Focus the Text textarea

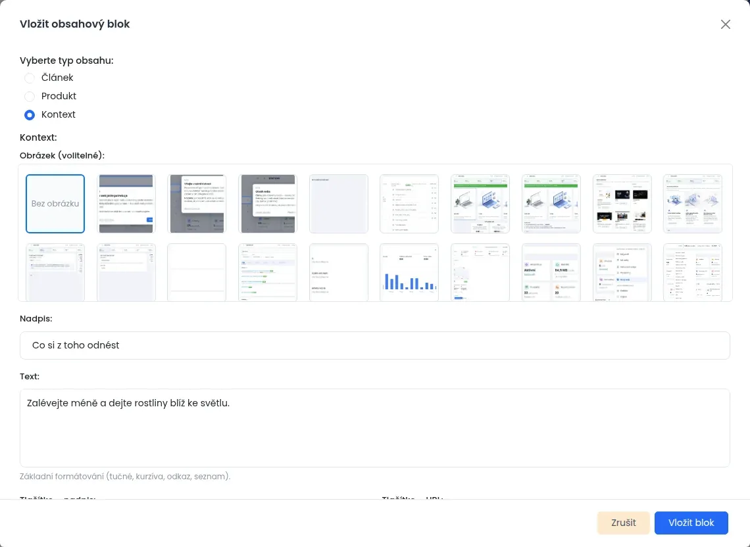coord(374,428)
